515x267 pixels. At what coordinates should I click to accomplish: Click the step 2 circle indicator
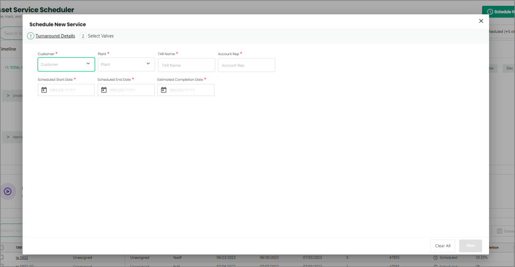83,36
